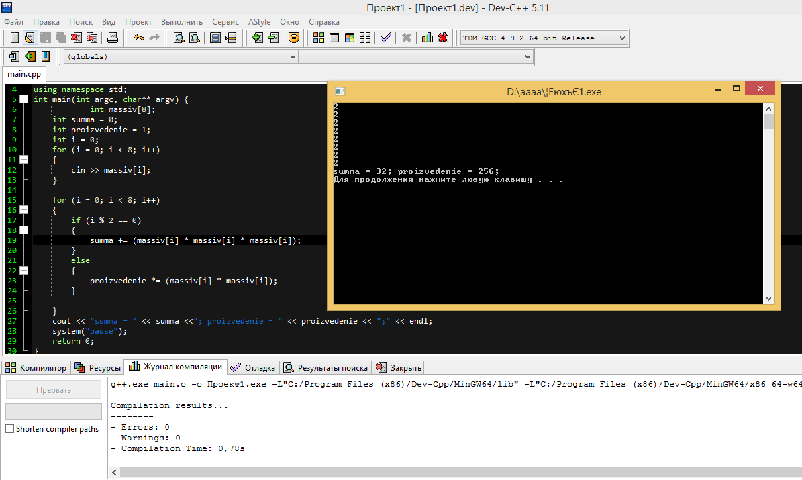Click the Remove from project minus icon
Image resolution: width=802 pixels, height=480 pixels.
tap(273, 38)
